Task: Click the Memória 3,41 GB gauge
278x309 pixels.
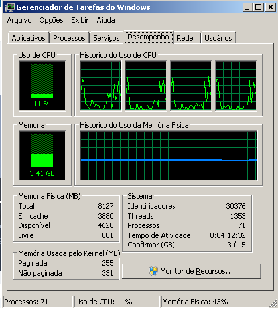Action: [x=42, y=155]
